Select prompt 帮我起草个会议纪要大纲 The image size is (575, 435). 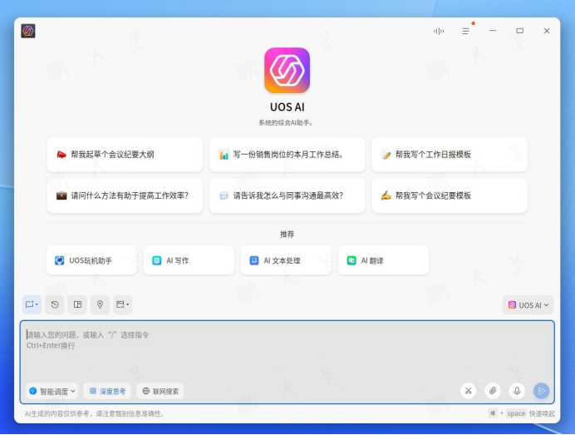click(x=125, y=155)
